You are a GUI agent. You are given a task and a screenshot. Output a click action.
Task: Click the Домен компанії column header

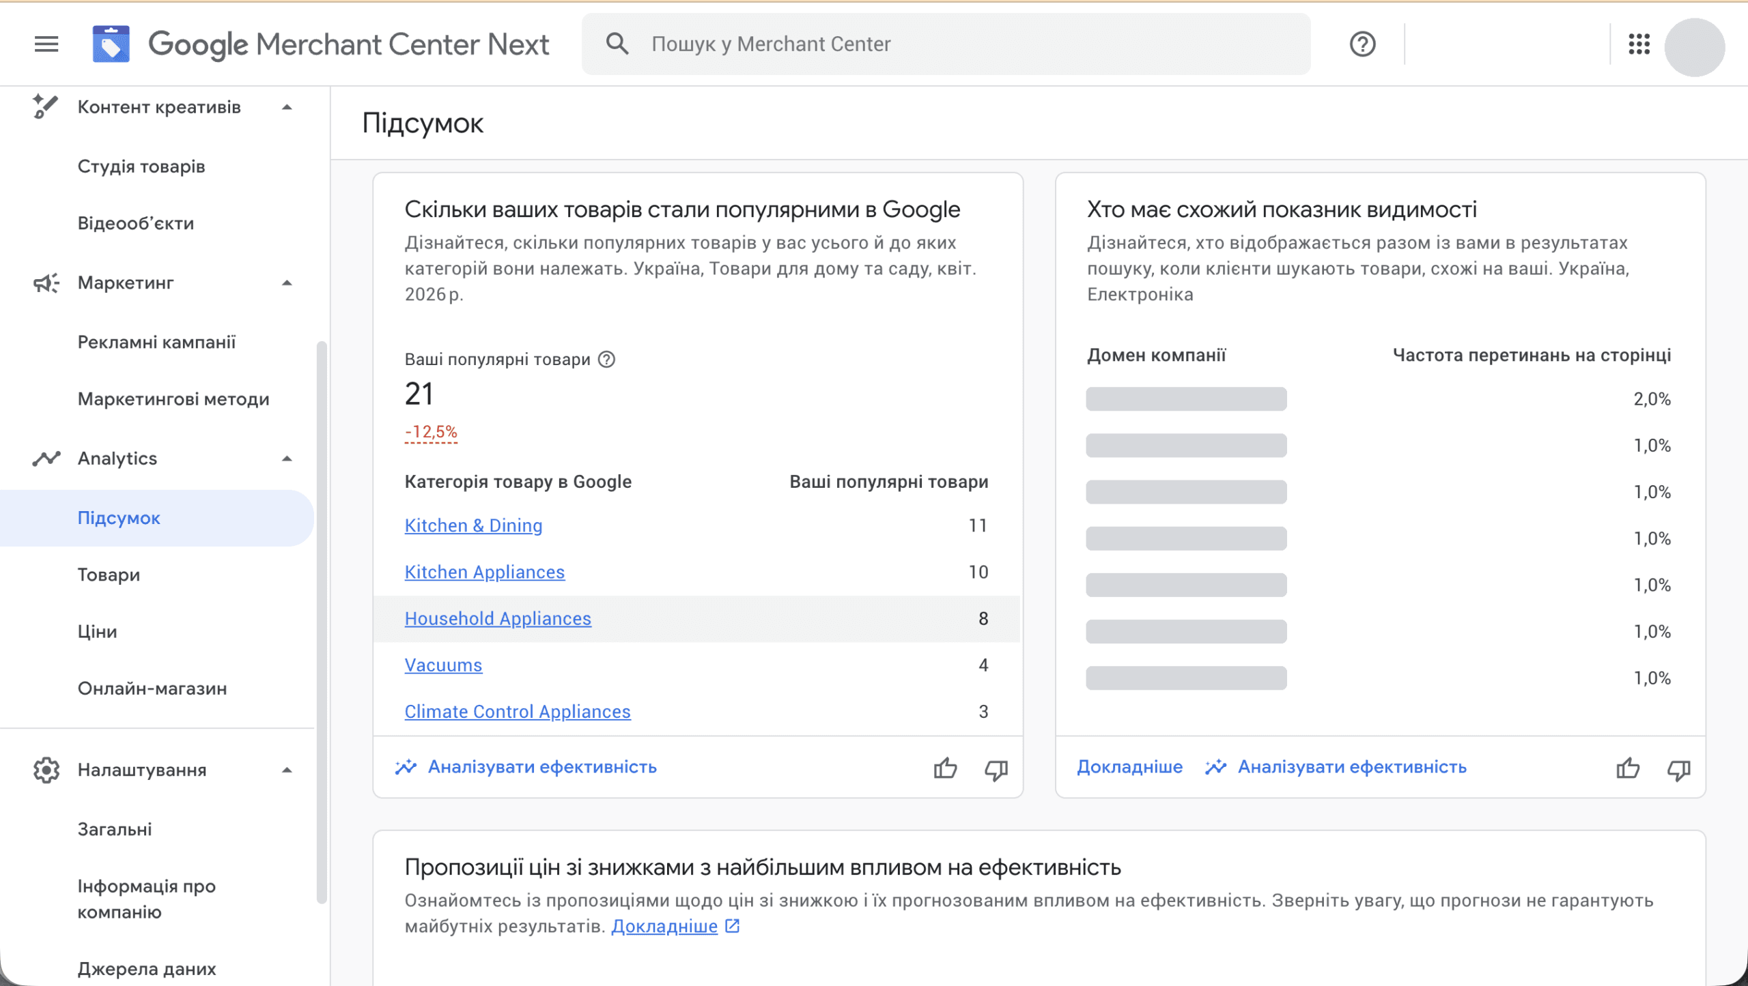pos(1156,355)
